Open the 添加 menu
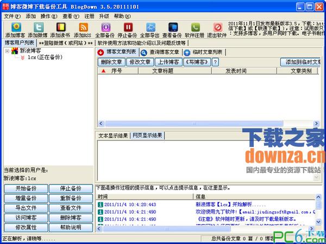Viewport: 326px width, 244px height. pyautogui.click(x=31, y=16)
